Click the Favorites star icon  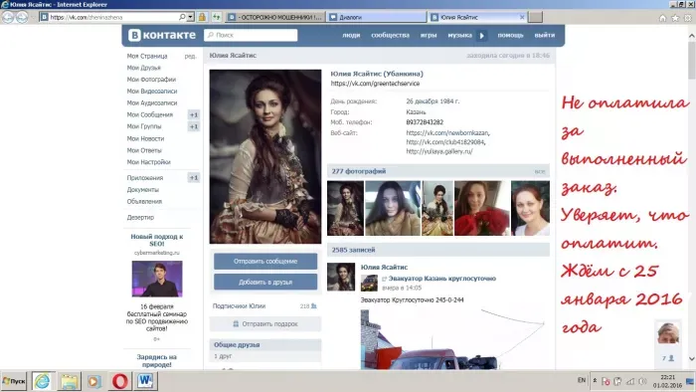coord(675,18)
